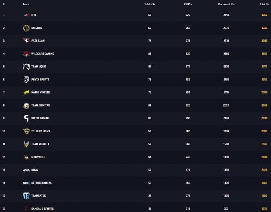Click the Team Liquid horse logo
The height and width of the screenshot is (212, 271).
(26, 67)
